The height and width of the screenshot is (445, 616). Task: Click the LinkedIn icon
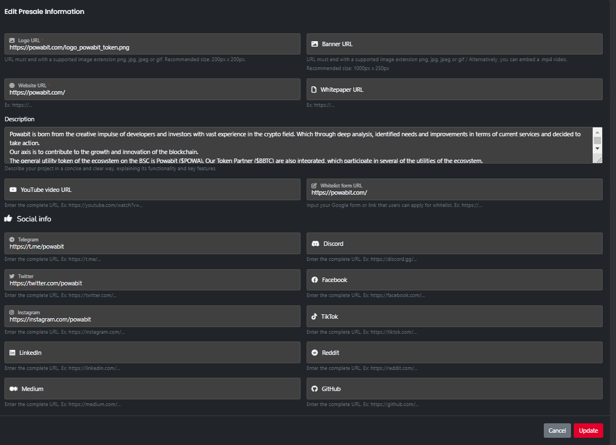[x=13, y=353]
